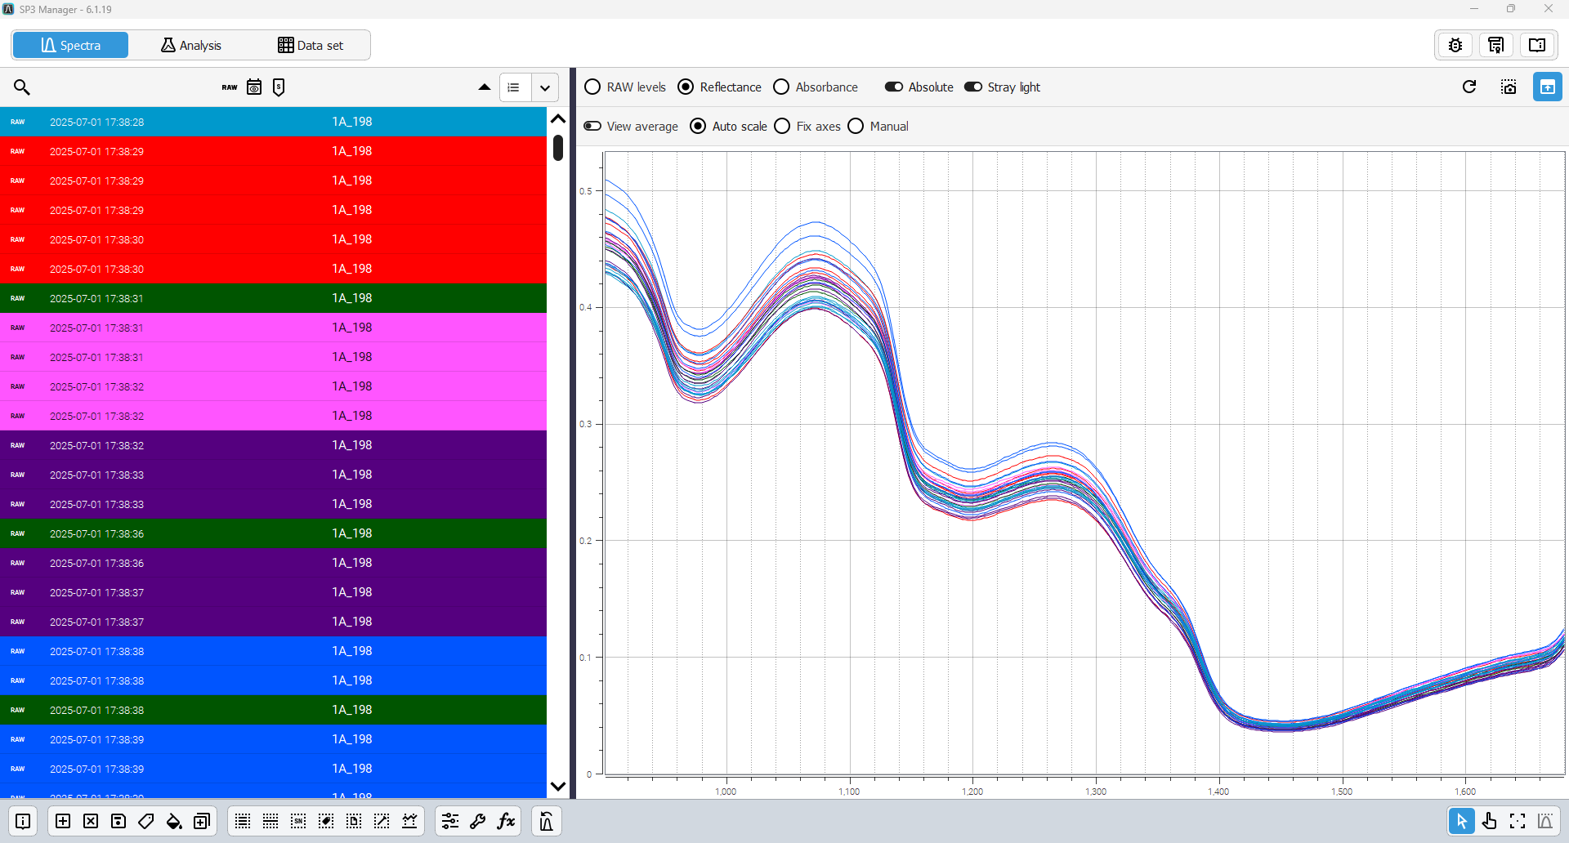Click the add spectrum plus icon

[x=63, y=821]
